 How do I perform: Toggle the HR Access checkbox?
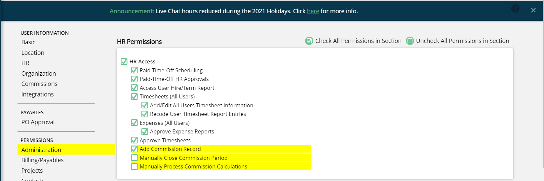pos(124,61)
